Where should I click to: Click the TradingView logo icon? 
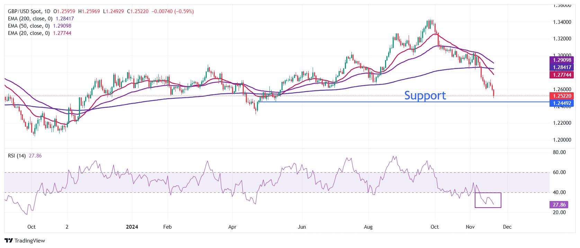tap(9, 240)
